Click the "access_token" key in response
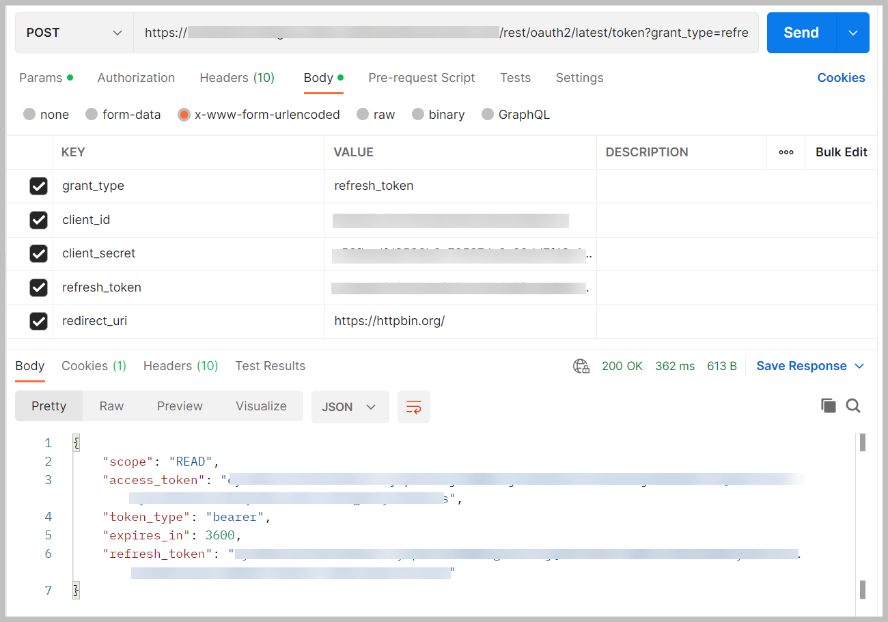Image resolution: width=888 pixels, height=622 pixels. pyautogui.click(x=154, y=480)
